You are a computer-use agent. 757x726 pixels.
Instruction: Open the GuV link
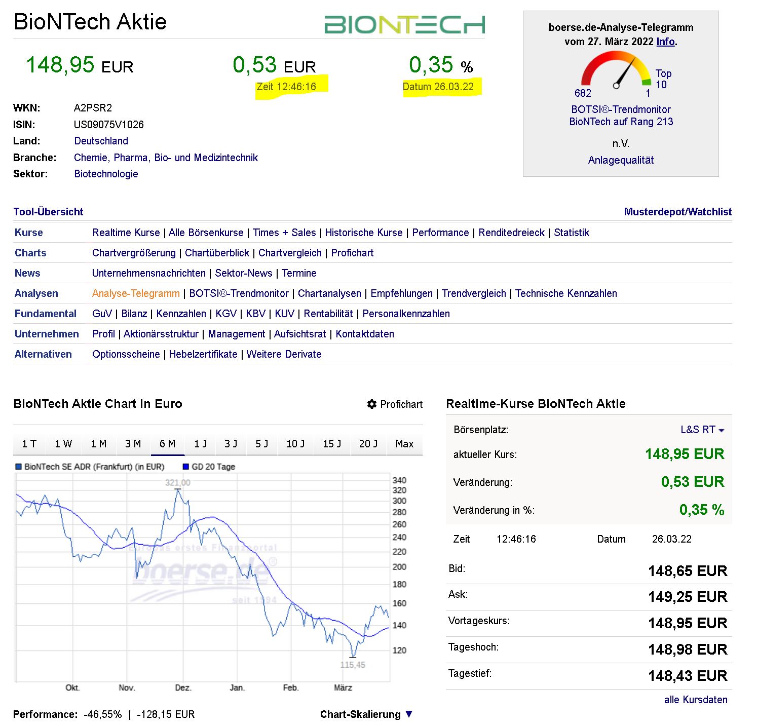(x=102, y=314)
